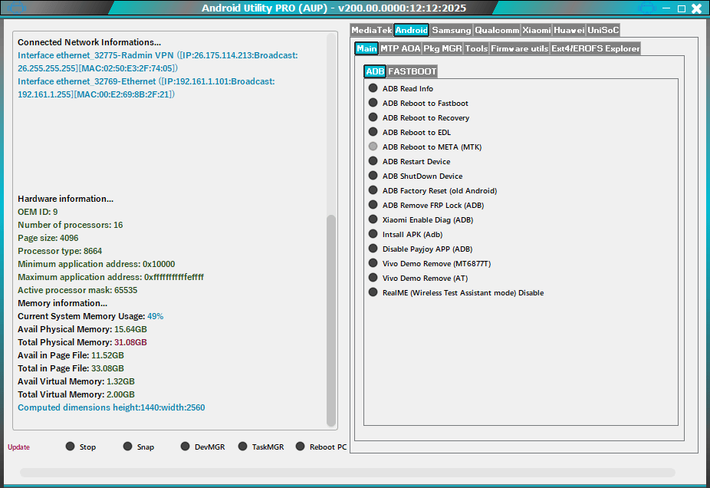Image resolution: width=710 pixels, height=488 pixels.
Task: Select Xiaomi Enable Diag (ADB)
Action: pyautogui.click(x=421, y=219)
